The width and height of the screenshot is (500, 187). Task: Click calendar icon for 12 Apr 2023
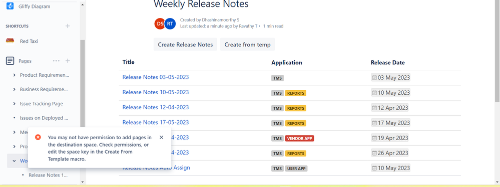tap(374, 108)
